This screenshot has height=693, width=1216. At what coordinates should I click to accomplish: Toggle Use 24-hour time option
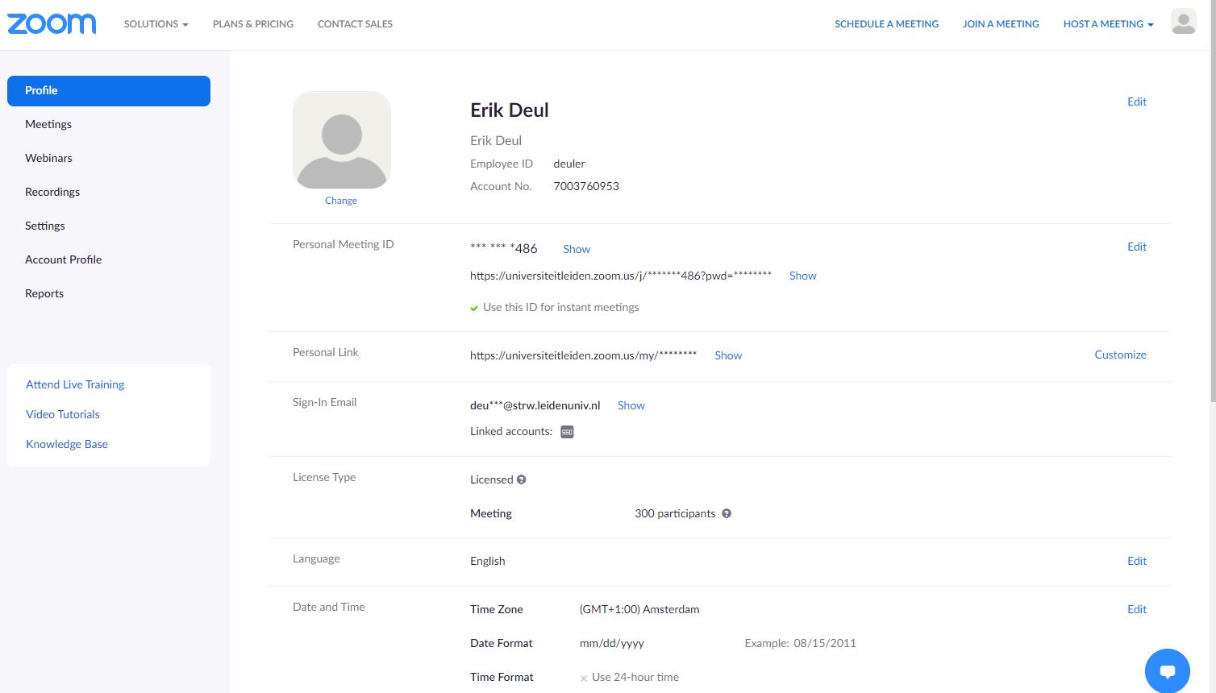pos(584,678)
